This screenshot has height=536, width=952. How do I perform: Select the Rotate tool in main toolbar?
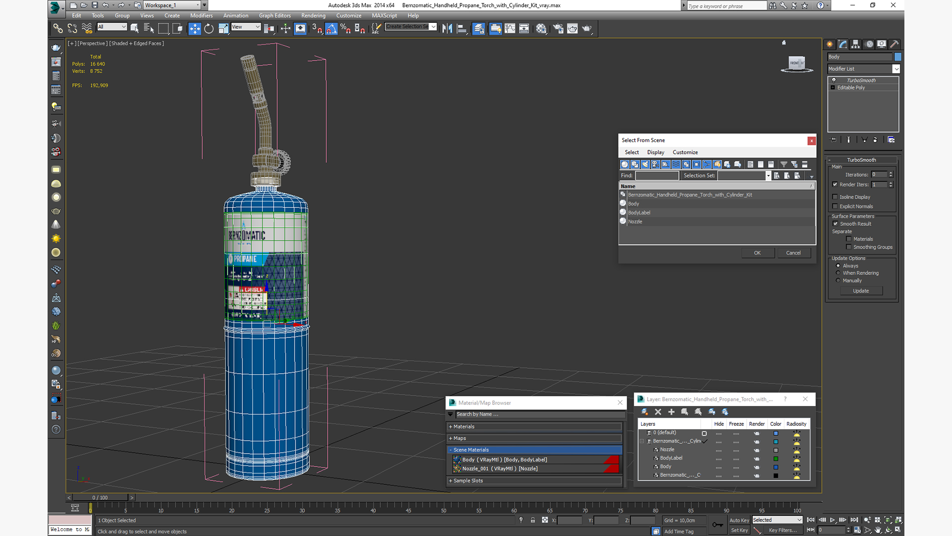[x=209, y=29]
